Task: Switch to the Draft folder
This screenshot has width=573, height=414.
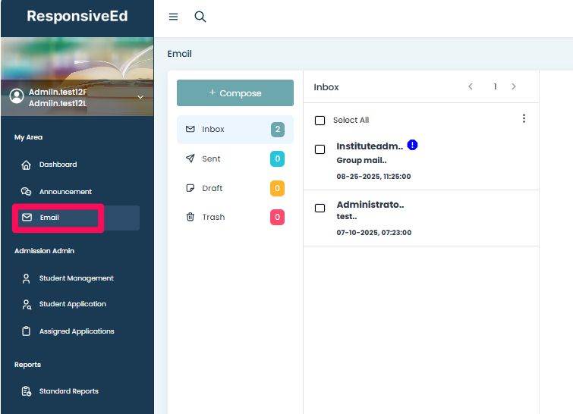Action: (212, 188)
